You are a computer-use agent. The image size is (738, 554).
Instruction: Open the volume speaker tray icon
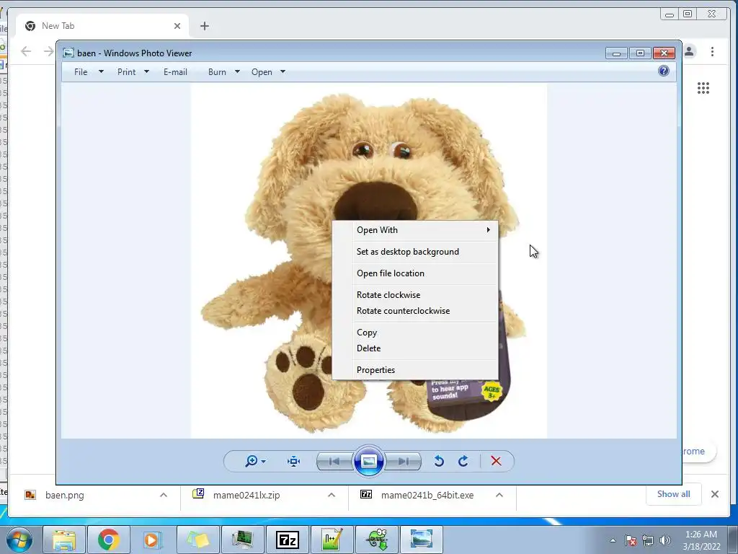click(665, 540)
